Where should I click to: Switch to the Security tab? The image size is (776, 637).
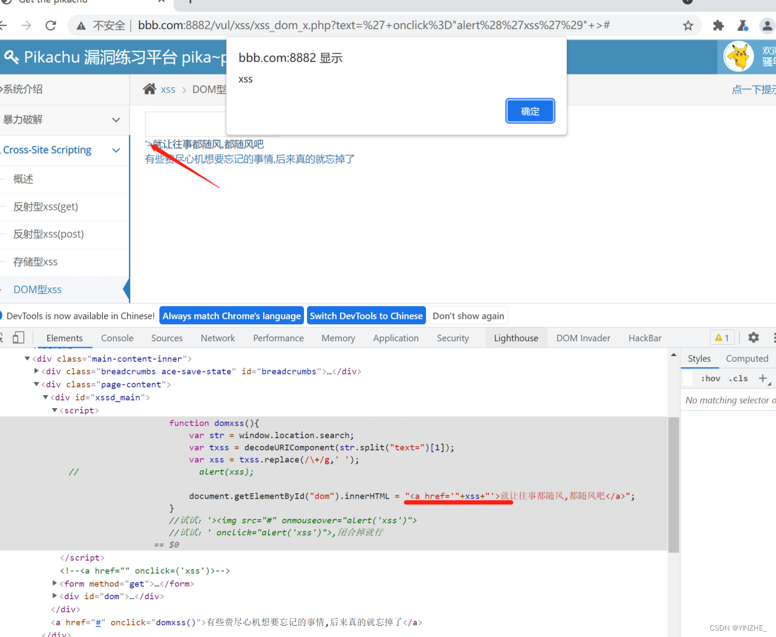coord(452,338)
